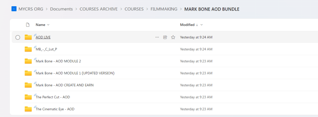
Task: Click the file type column icon
Action: coord(28,25)
